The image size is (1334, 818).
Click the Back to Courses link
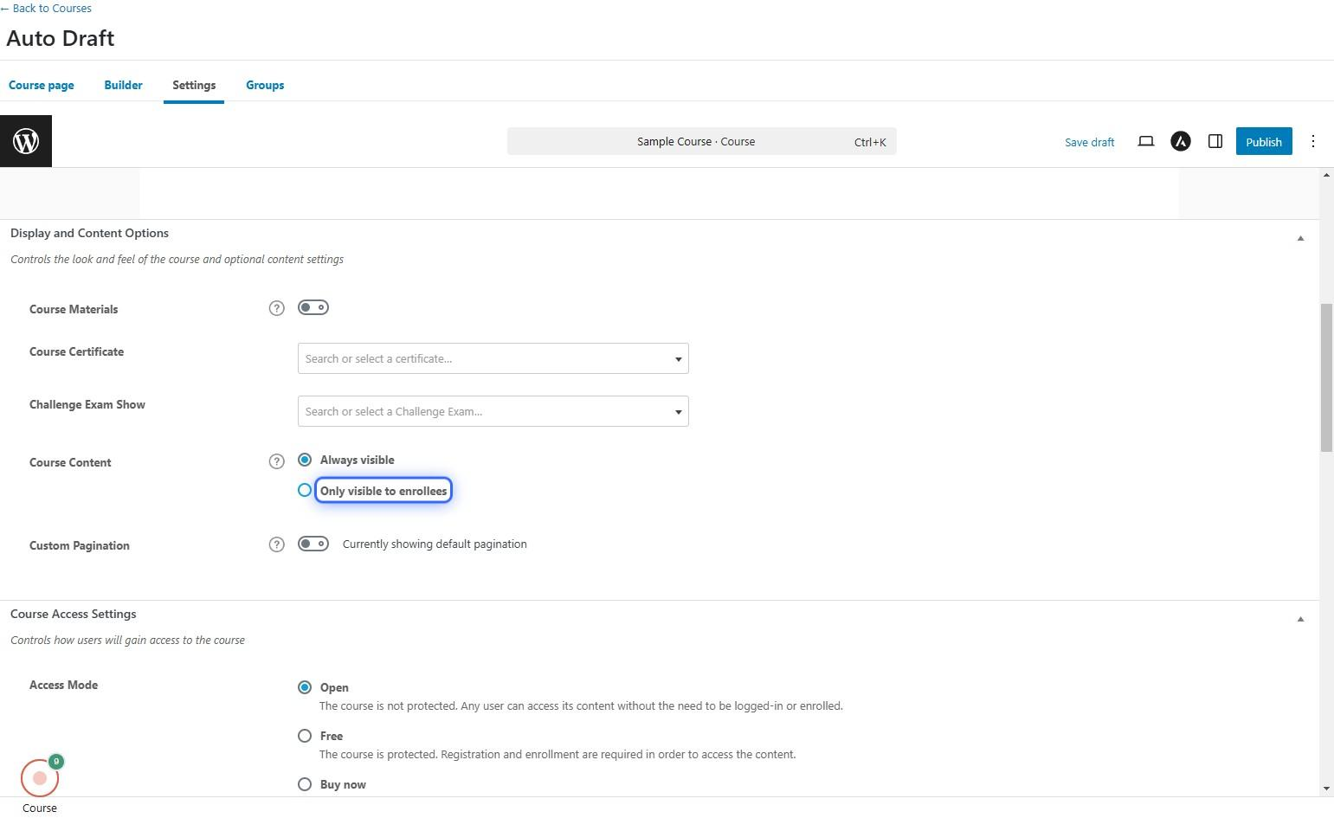pos(47,8)
